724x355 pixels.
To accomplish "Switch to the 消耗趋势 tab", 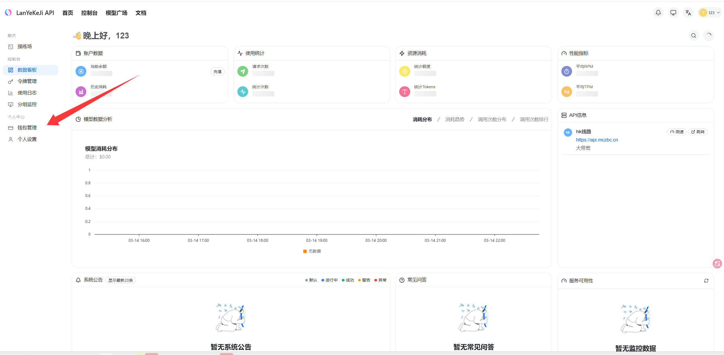I will click(455, 120).
